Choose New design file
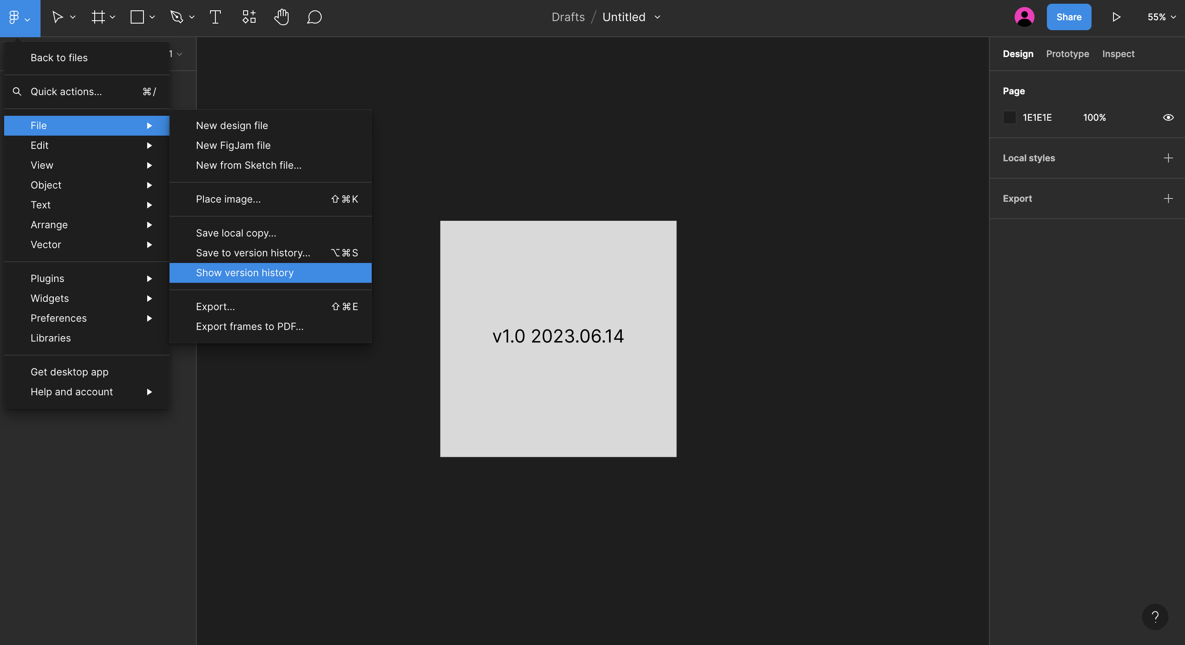 (270, 126)
